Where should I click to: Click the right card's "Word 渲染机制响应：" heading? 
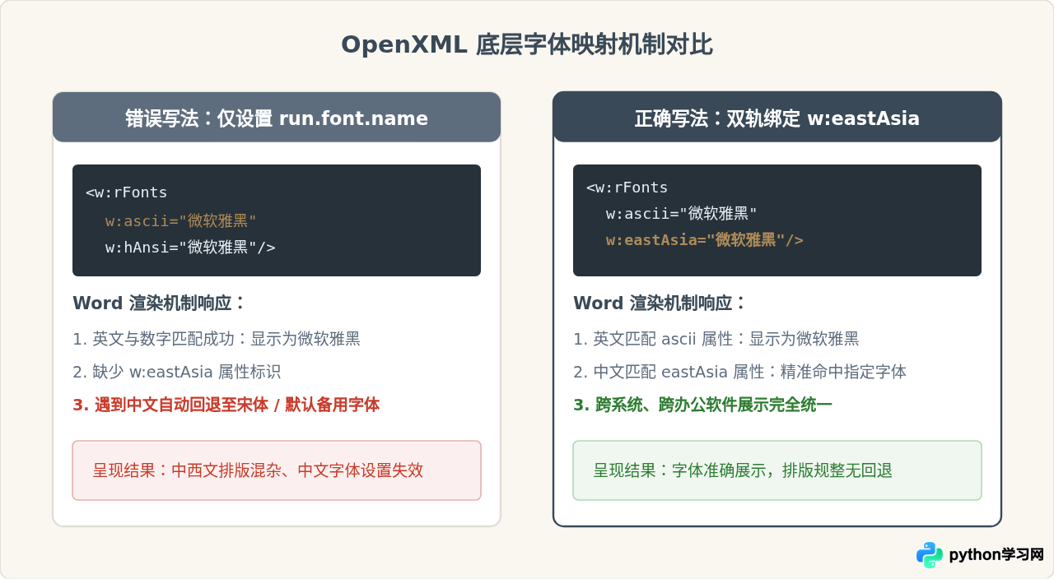(660, 303)
